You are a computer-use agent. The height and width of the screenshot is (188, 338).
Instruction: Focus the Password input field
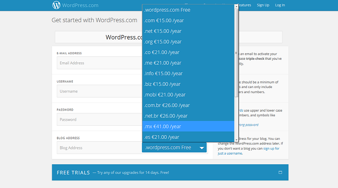pyautogui.click(x=100, y=119)
